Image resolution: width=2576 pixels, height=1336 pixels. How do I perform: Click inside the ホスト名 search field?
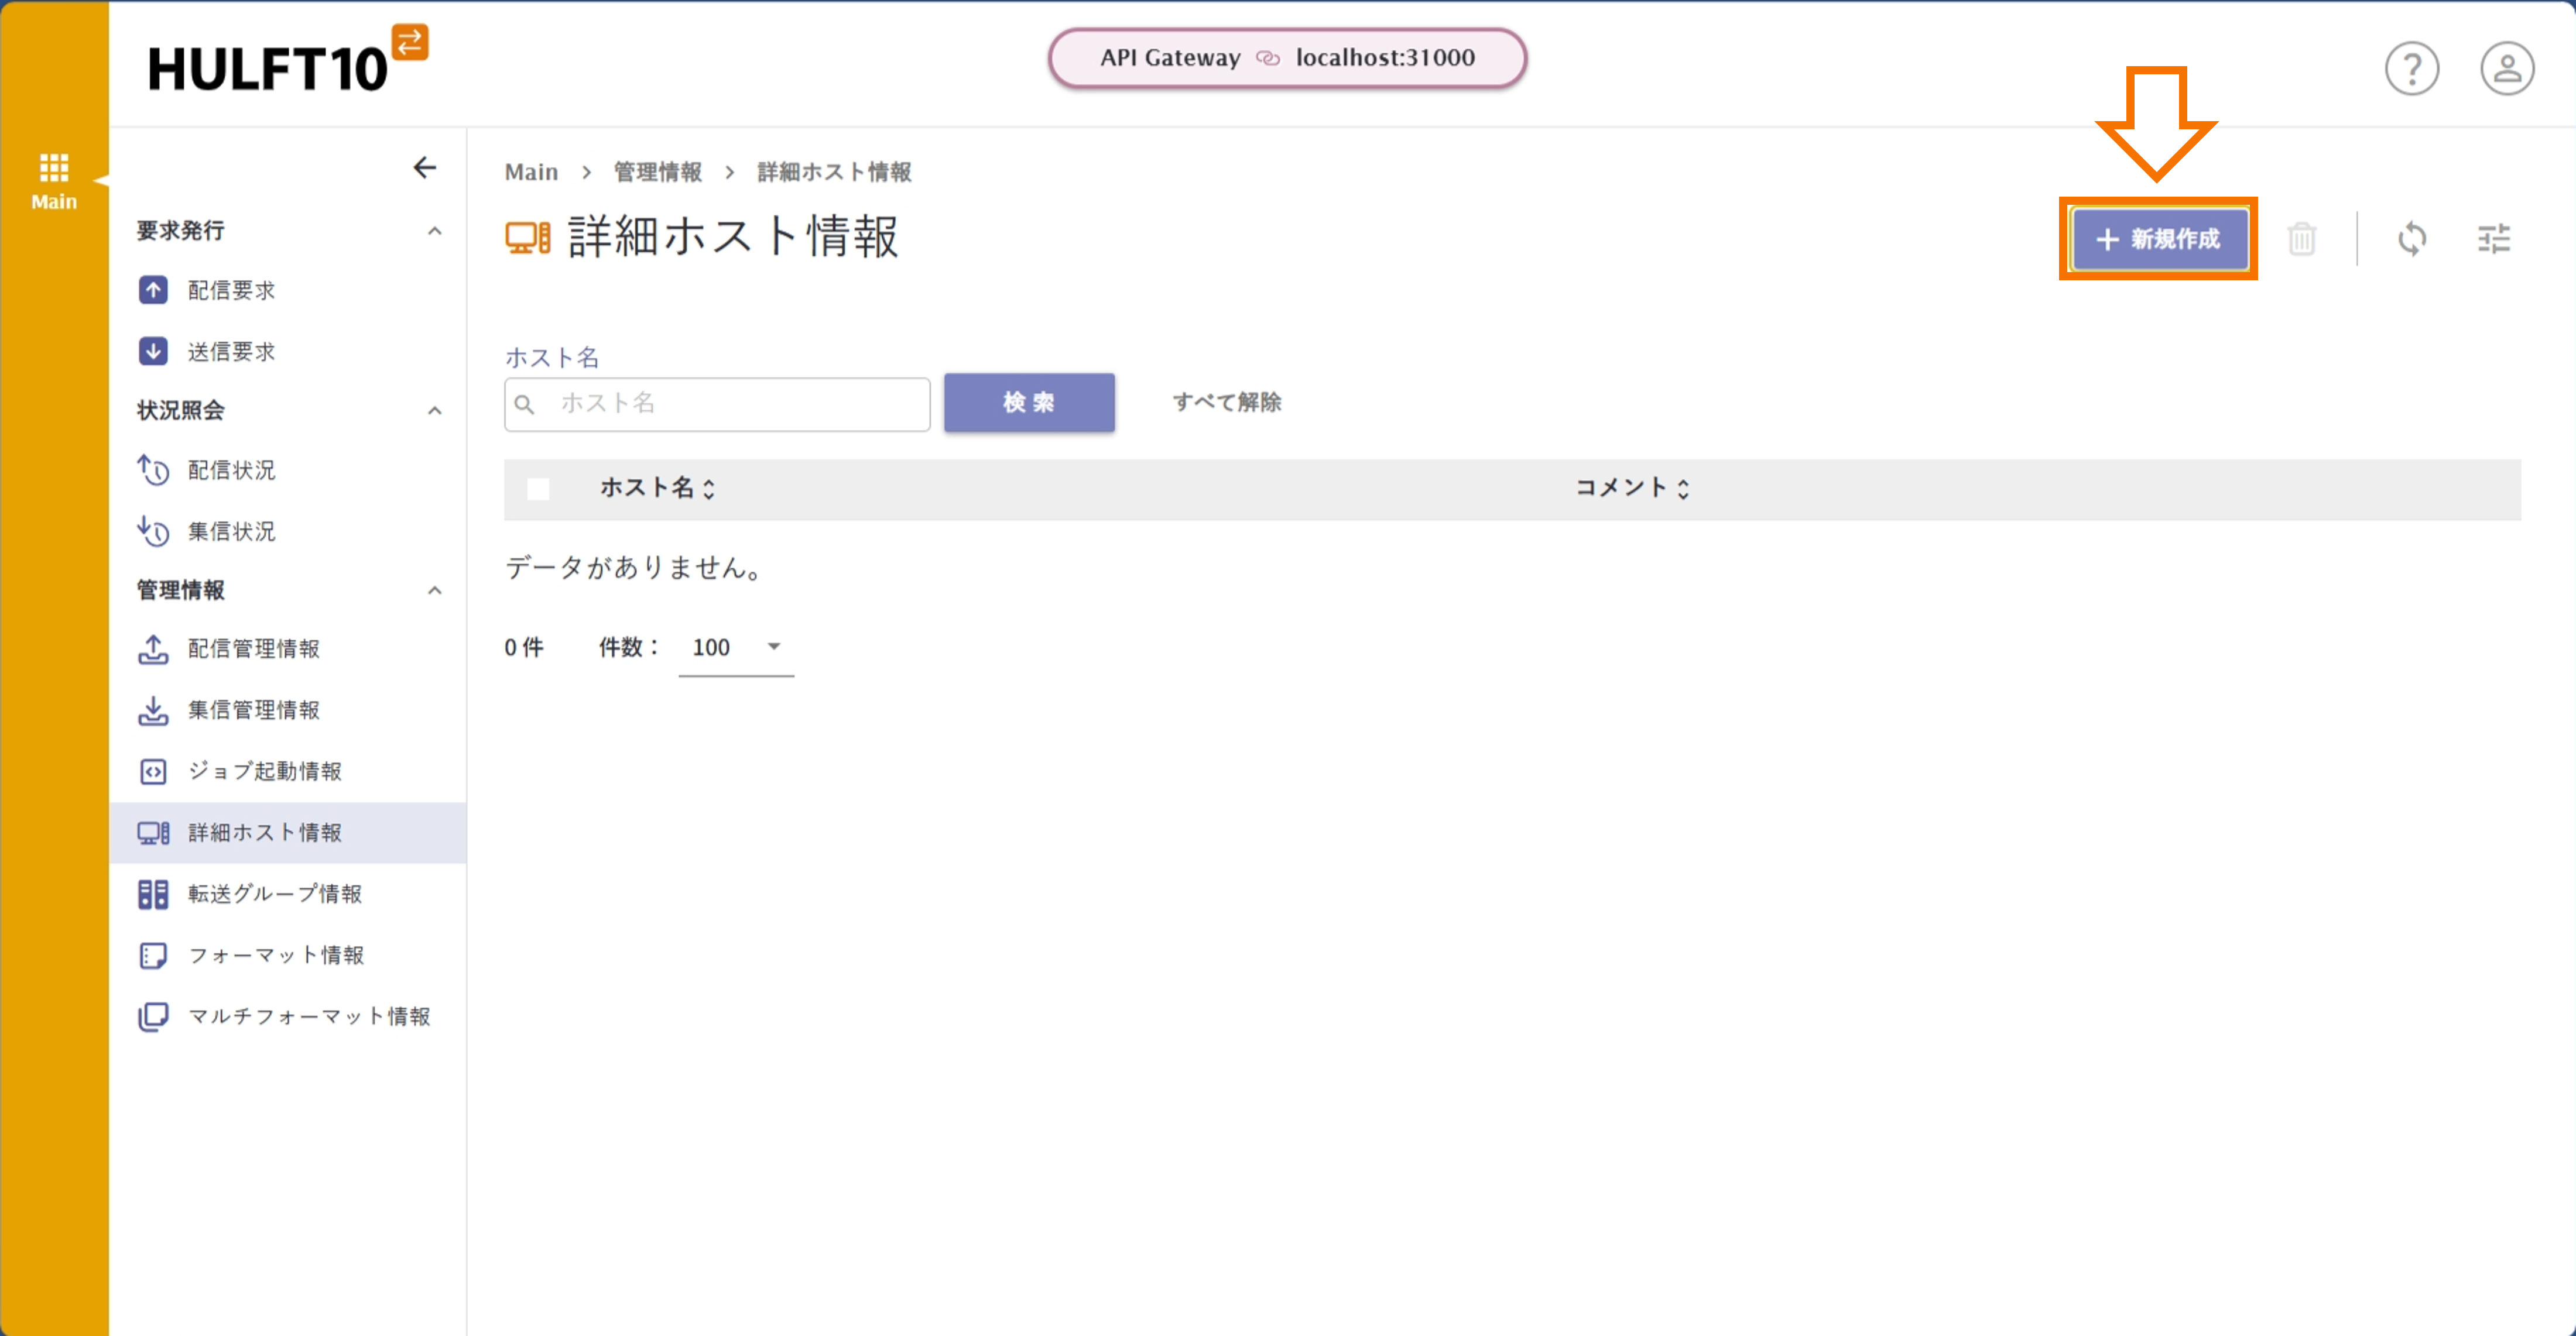(716, 403)
